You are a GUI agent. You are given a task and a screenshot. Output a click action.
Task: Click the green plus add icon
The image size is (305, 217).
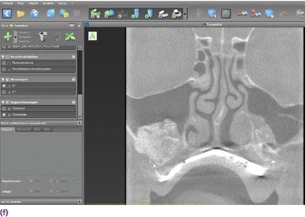(x=8, y=37)
